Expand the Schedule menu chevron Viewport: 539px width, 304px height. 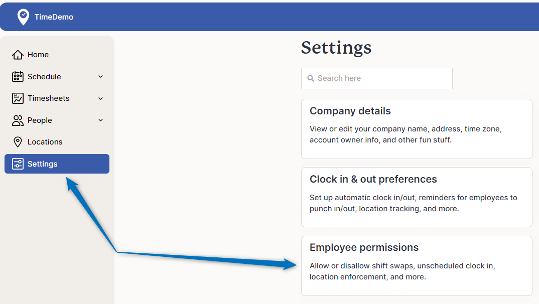click(100, 77)
